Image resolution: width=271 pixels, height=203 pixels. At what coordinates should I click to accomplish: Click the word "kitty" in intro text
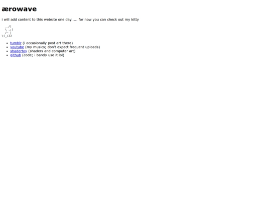(x=135, y=20)
